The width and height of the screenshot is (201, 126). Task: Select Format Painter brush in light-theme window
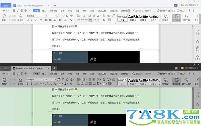(x=20, y=16)
